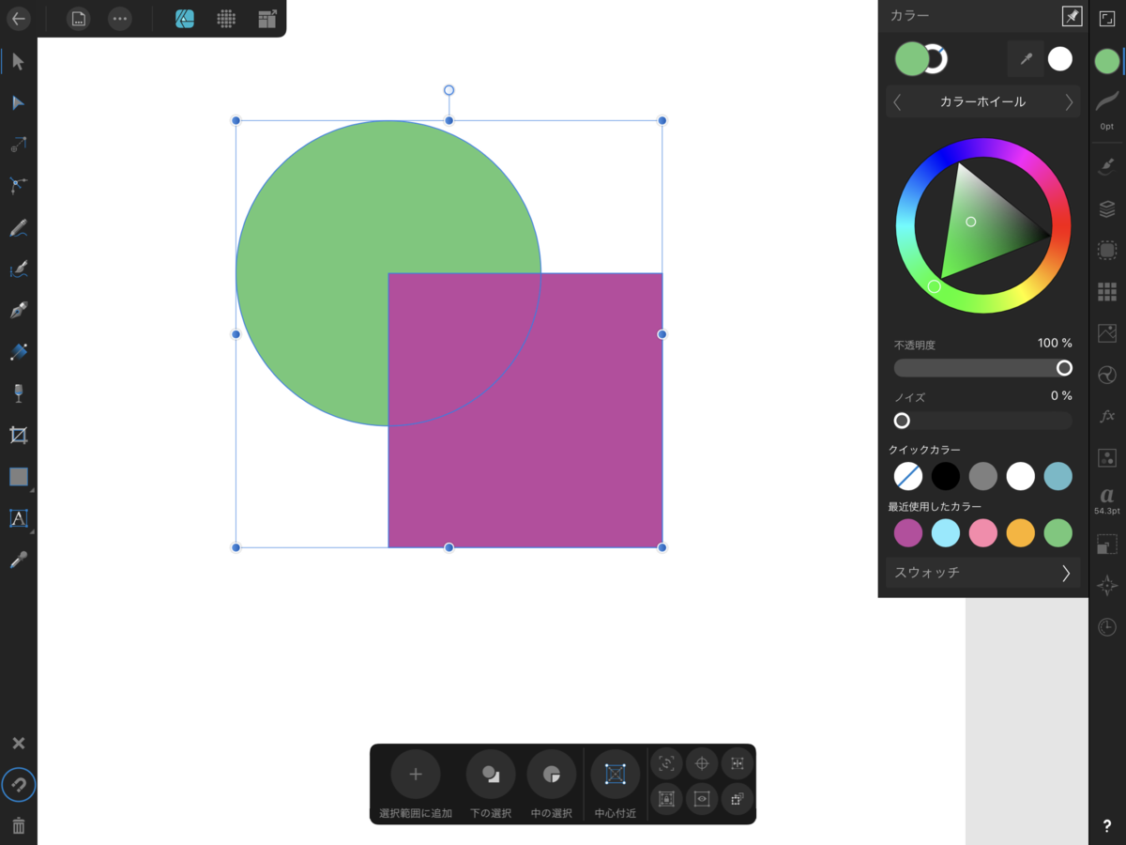The width and height of the screenshot is (1126, 845).
Task: Pick the recent pink color
Action: tap(983, 532)
